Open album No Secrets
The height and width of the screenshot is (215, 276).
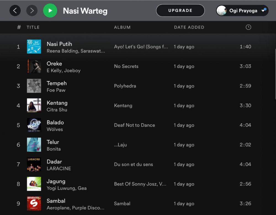(126, 66)
